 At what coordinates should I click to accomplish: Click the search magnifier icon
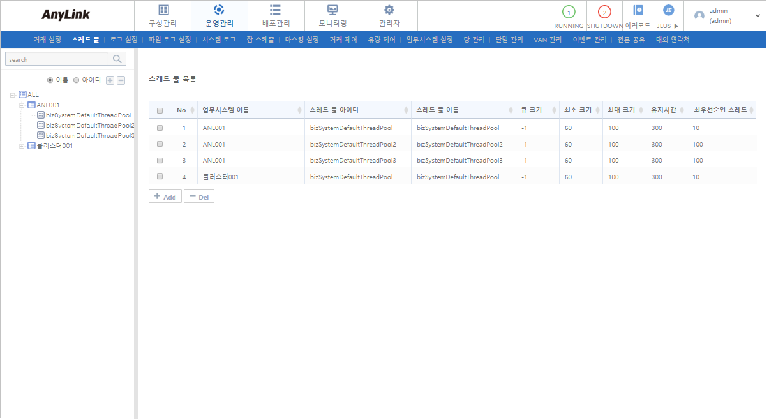tap(117, 59)
